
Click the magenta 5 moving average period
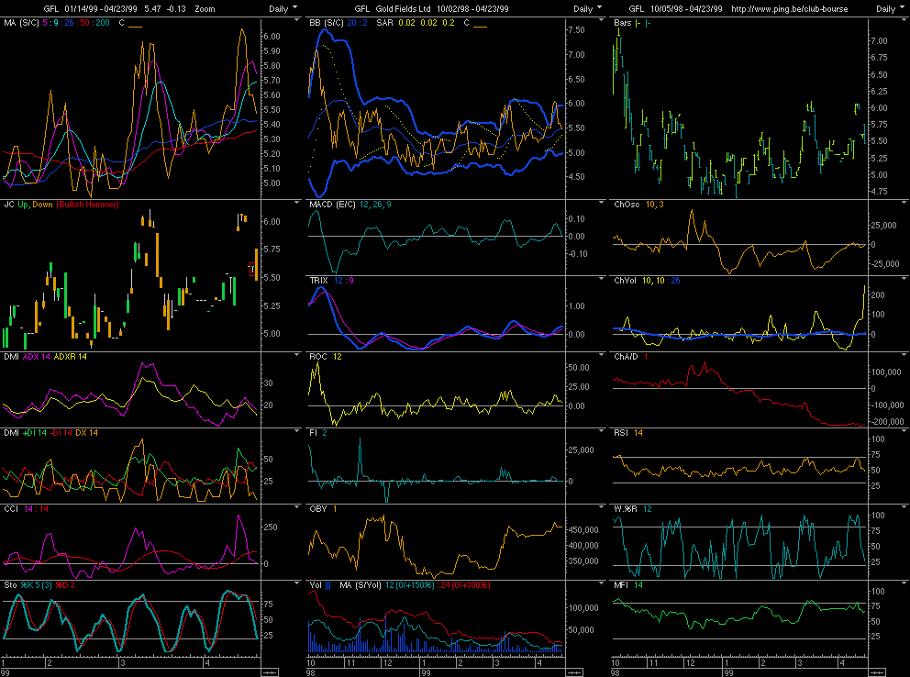point(45,23)
